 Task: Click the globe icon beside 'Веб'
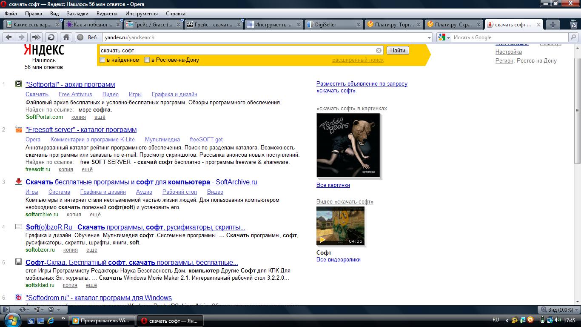80,37
